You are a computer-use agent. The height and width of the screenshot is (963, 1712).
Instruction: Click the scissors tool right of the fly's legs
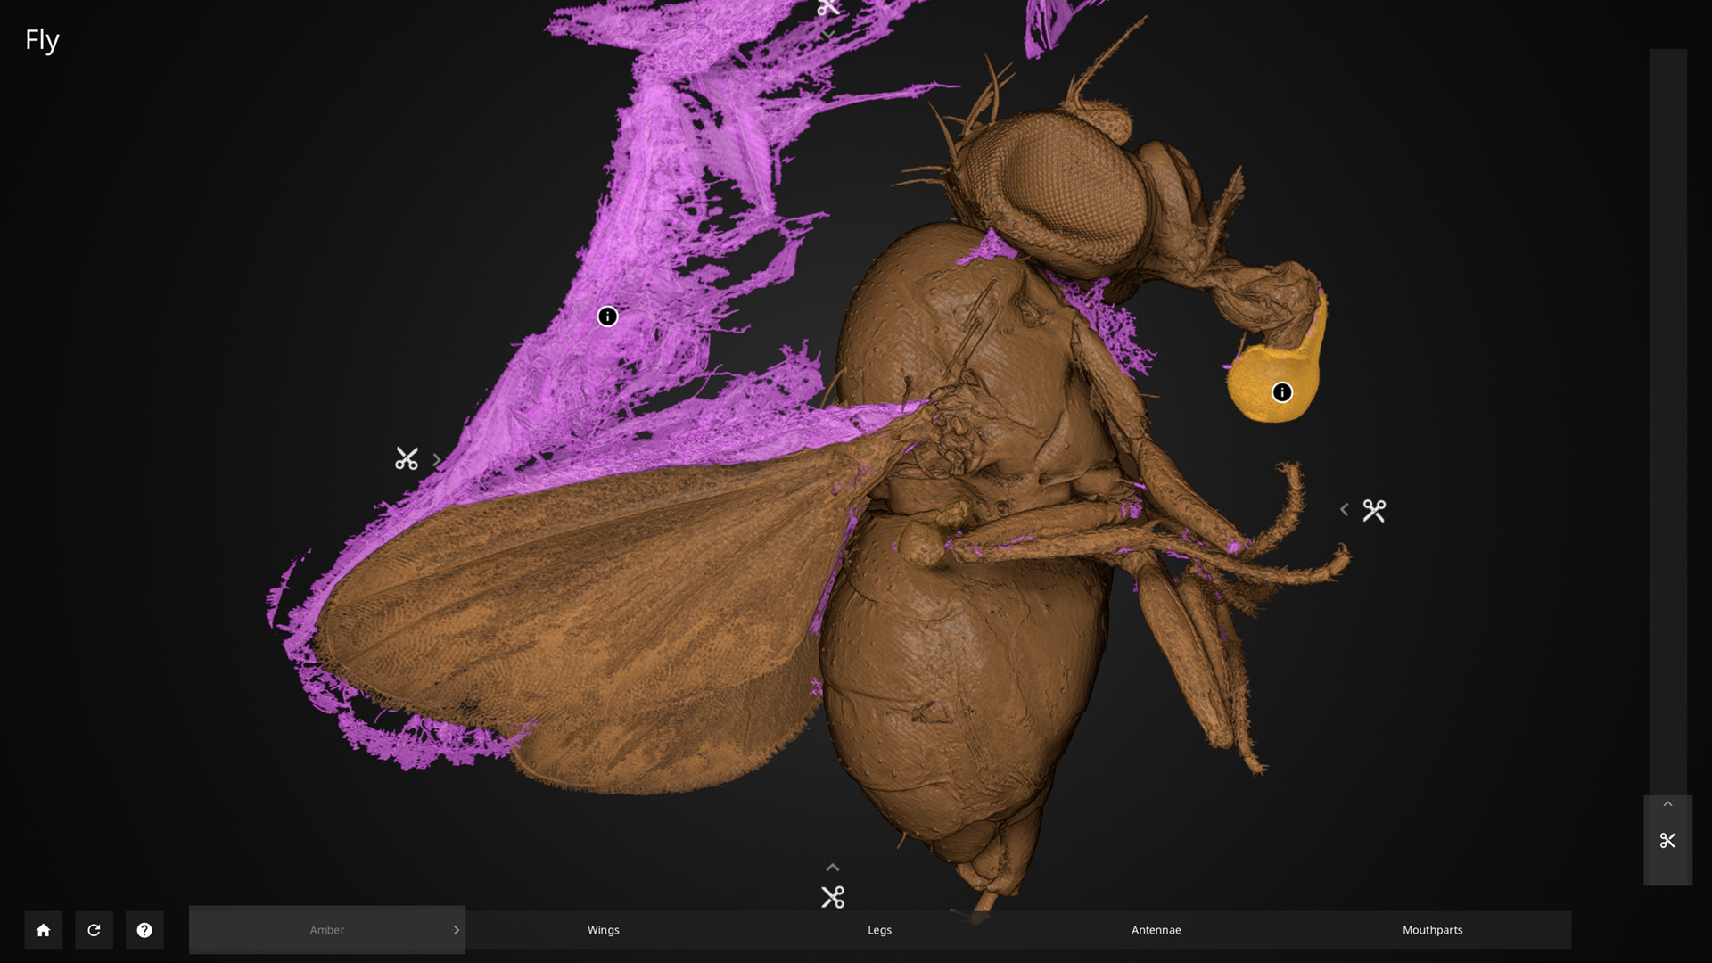pyautogui.click(x=1373, y=509)
